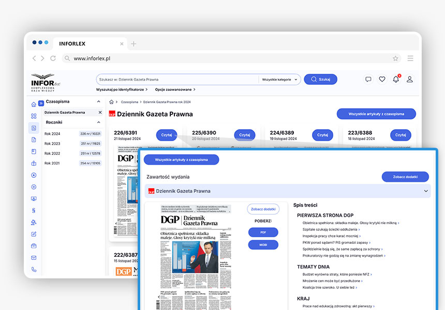Open the user account profile icon
The height and width of the screenshot is (310, 445).
point(409,80)
